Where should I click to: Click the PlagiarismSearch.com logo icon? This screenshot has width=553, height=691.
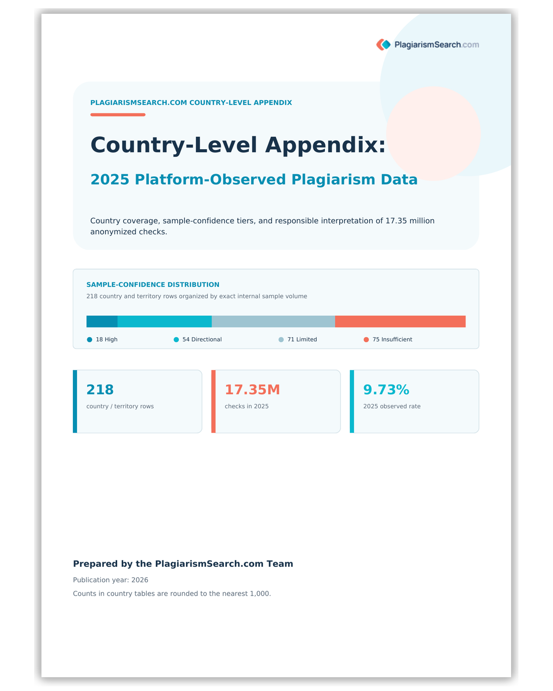383,45
